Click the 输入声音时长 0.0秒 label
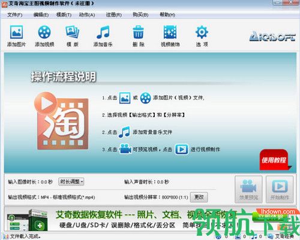 (x=146, y=182)
